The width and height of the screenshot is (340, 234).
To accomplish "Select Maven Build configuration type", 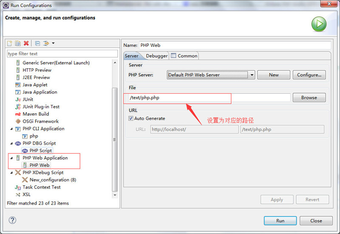I will click(x=35, y=114).
